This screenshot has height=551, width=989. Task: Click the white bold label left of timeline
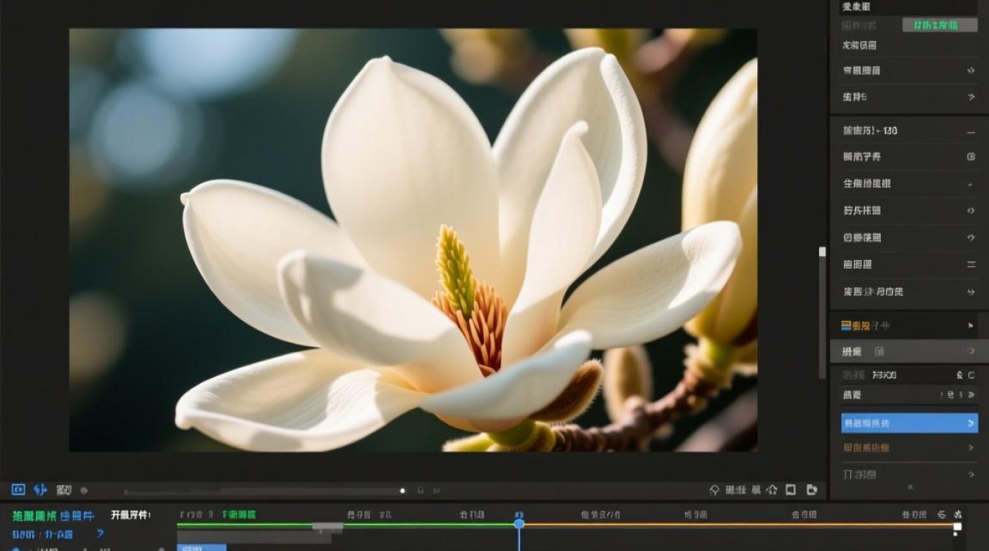point(130,515)
